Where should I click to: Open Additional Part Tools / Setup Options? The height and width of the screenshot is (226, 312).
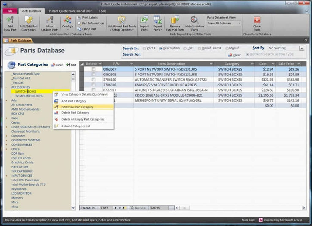pyautogui.click(x=122, y=24)
